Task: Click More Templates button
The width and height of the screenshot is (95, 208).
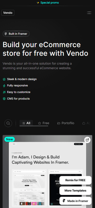Action: coord(75,191)
